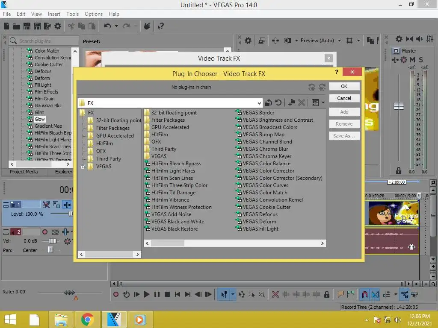
Task: Toggle Loop Playback in transport bar
Action: (x=126, y=294)
